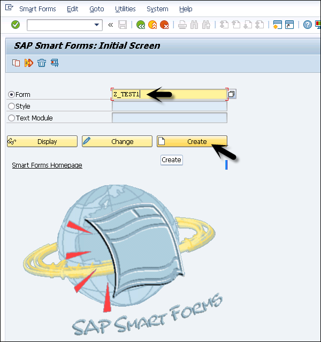Click the Last Page icon
Screen dimensions: 321x342
pos(259,25)
